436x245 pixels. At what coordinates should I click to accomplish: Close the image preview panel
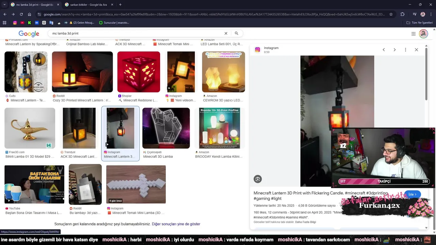[416, 50]
